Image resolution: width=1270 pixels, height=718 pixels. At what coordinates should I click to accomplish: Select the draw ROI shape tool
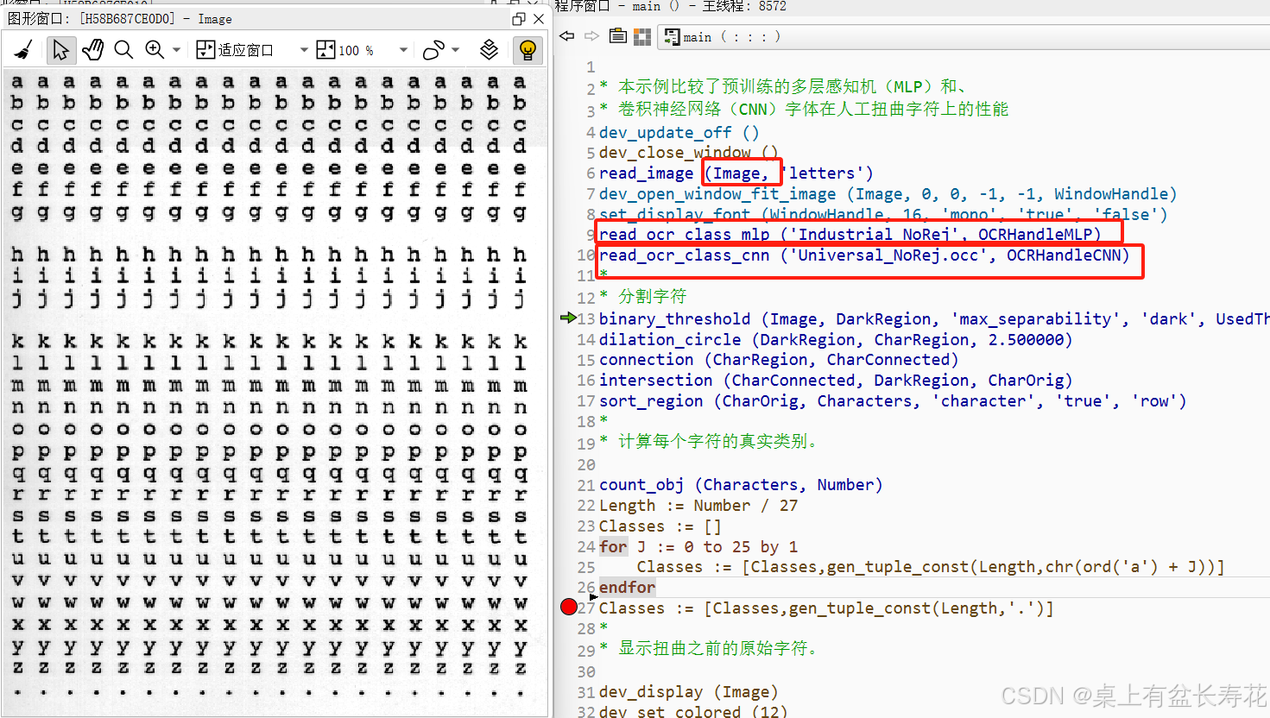(433, 50)
